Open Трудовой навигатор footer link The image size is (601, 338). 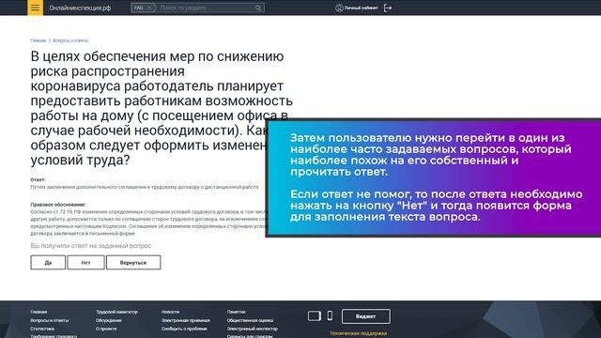tap(116, 312)
